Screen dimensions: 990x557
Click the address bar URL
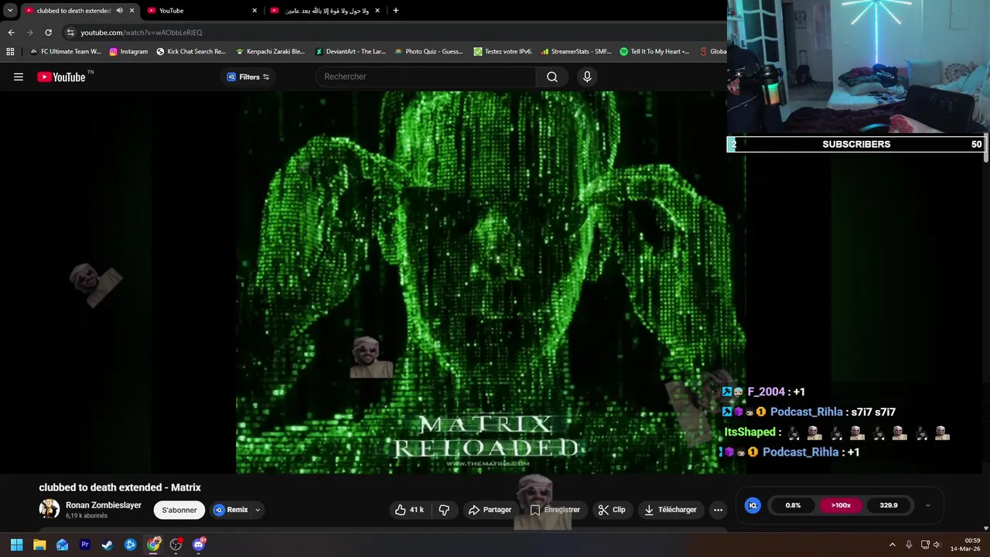pyautogui.click(x=142, y=32)
